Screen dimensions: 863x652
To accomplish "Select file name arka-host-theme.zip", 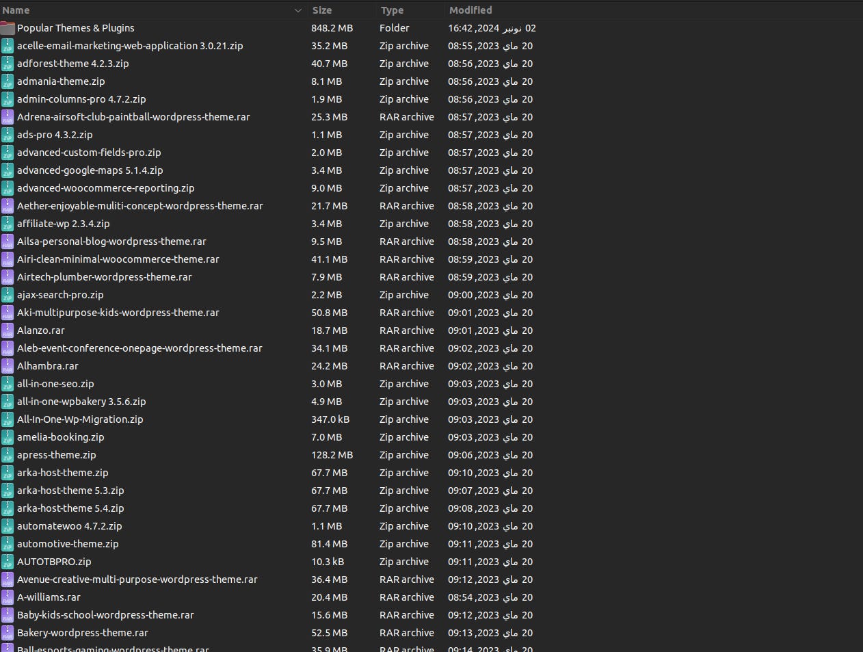I will 63,473.
